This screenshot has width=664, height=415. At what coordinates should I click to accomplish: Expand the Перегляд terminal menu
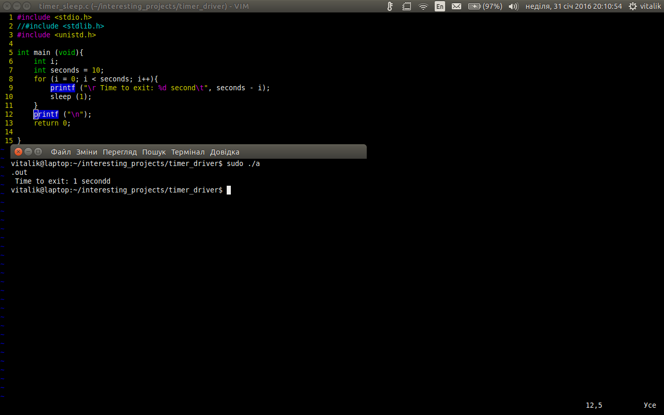119,152
